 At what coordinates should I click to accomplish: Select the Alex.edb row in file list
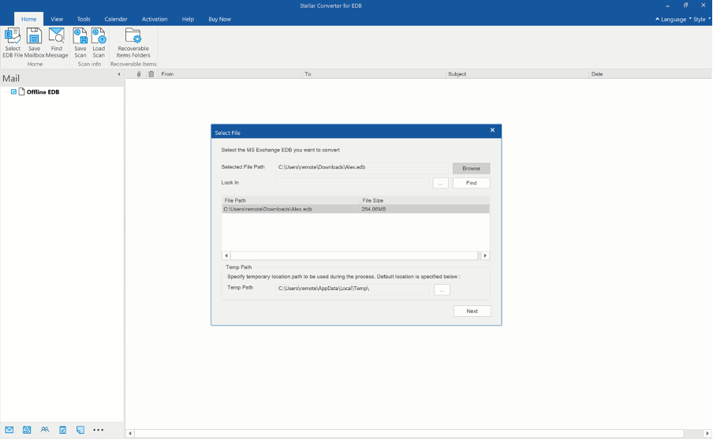356,209
